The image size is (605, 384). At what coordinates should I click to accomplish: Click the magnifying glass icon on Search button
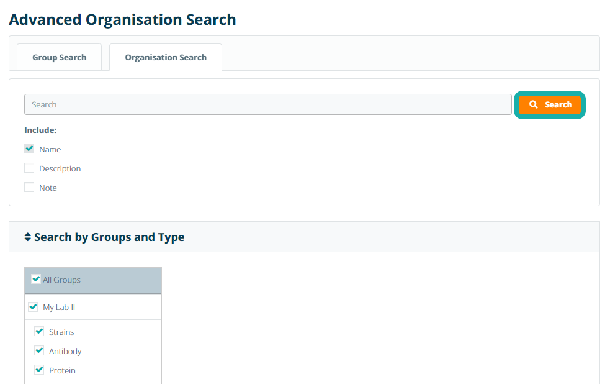pos(533,105)
